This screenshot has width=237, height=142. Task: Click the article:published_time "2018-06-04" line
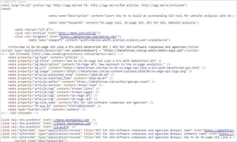(x=61, y=75)
